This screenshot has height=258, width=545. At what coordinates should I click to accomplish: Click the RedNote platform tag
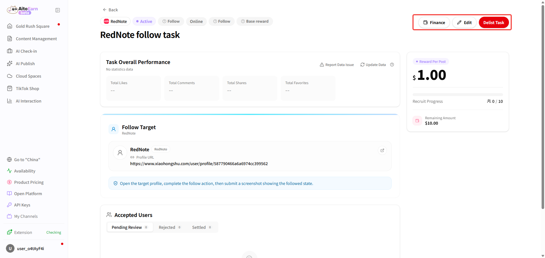(116, 22)
